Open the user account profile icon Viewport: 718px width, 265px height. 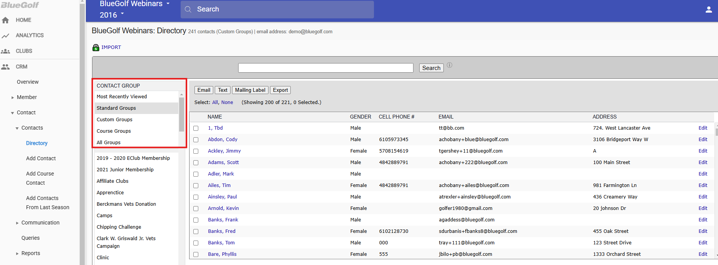click(709, 10)
